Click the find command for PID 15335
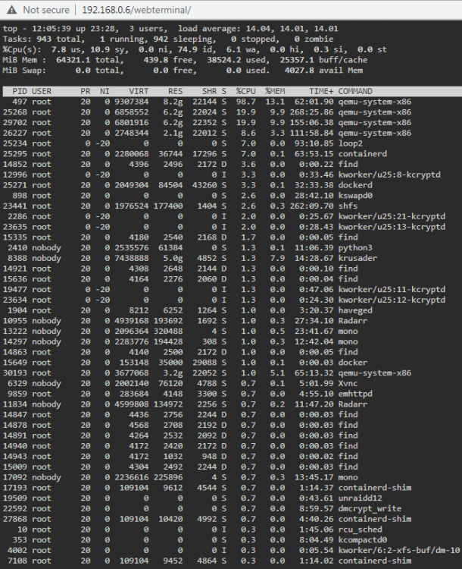 [348, 237]
